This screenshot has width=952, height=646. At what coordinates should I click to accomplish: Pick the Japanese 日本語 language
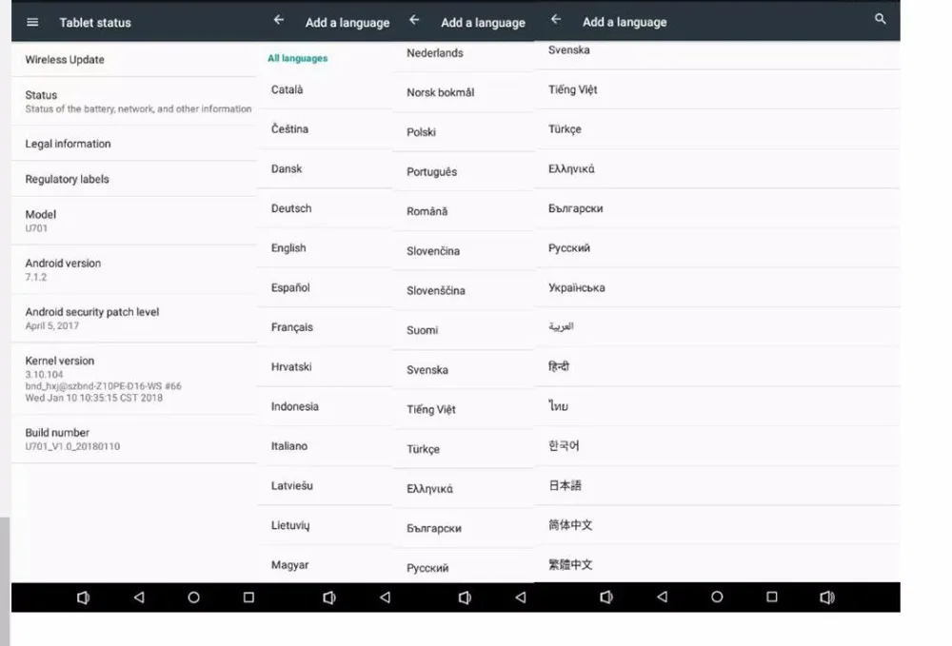(x=717, y=485)
